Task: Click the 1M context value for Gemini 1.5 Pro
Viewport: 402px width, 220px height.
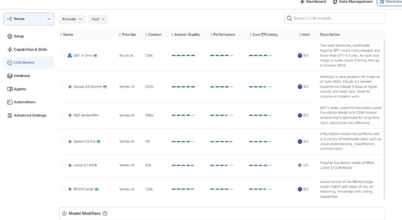Action: click(x=148, y=141)
